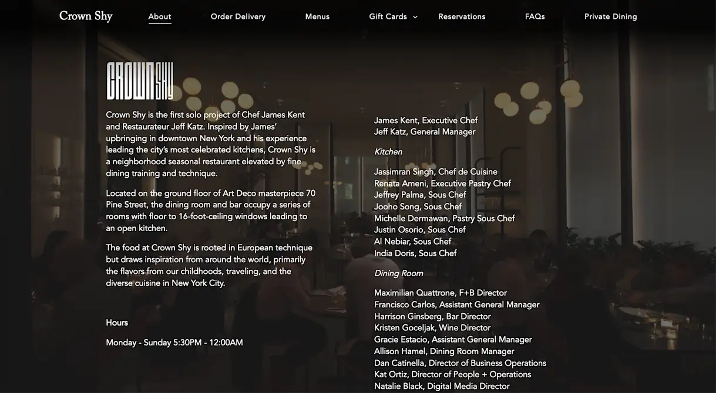This screenshot has height=393, width=716.
Task: Navigate to FAQs
Action: point(535,16)
